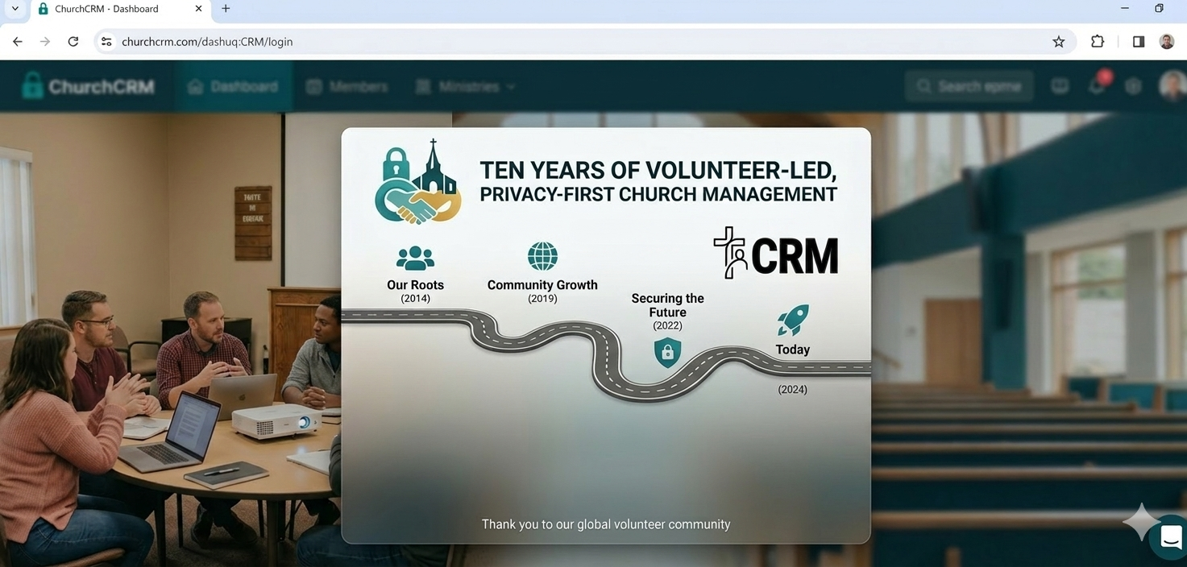Open the live chat bubble at bottom right

click(x=1169, y=536)
